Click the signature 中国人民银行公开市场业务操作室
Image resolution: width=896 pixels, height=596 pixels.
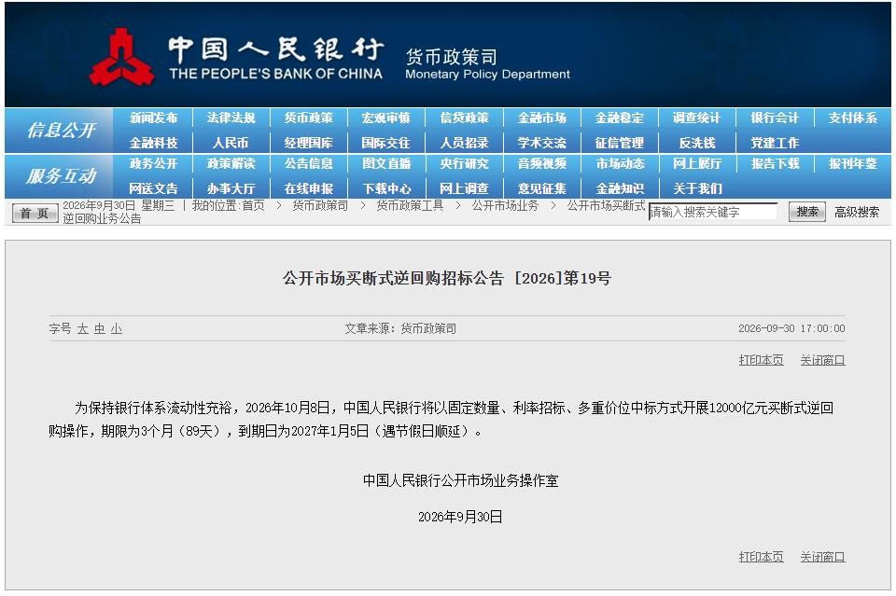tap(460, 480)
